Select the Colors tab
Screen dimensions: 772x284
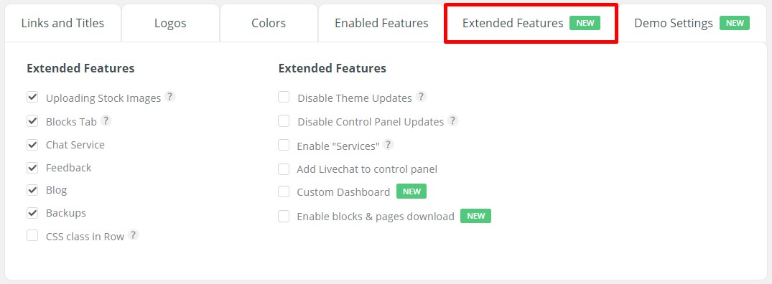click(269, 23)
